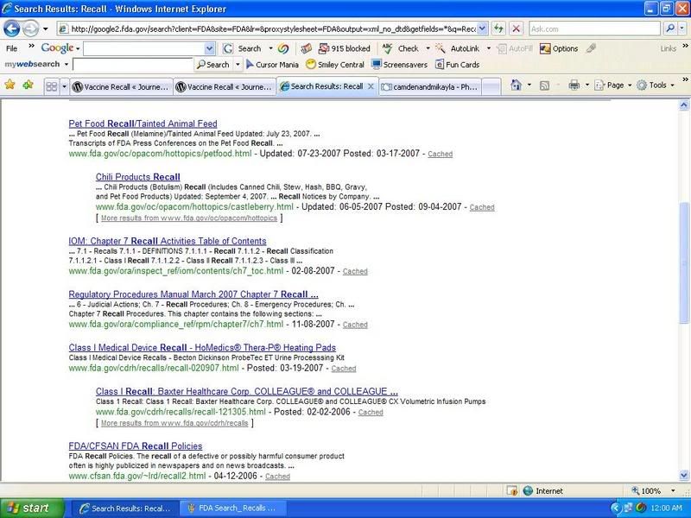Click the Windows Start button
The height and width of the screenshot is (518, 691).
pos(32,509)
